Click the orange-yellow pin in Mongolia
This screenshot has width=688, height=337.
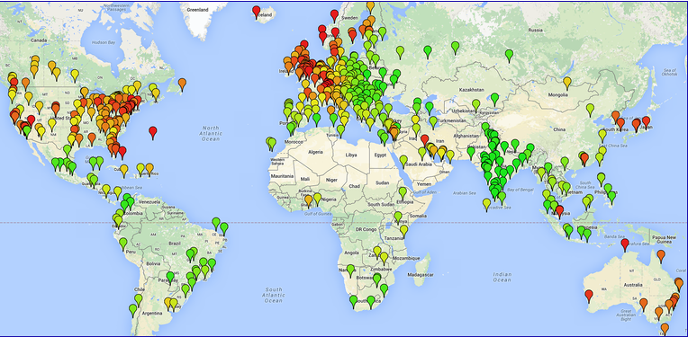click(x=567, y=83)
